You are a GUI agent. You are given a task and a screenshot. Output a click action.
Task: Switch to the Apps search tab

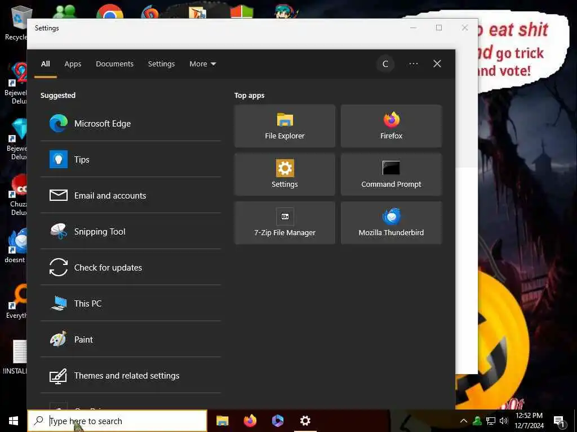click(x=73, y=64)
